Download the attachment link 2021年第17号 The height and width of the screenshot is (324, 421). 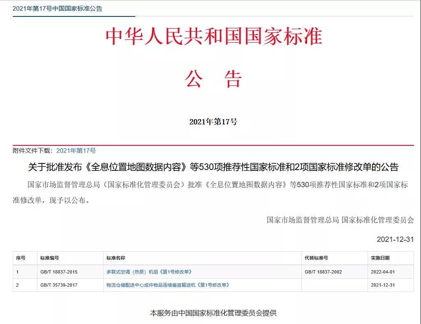pyautogui.click(x=76, y=151)
